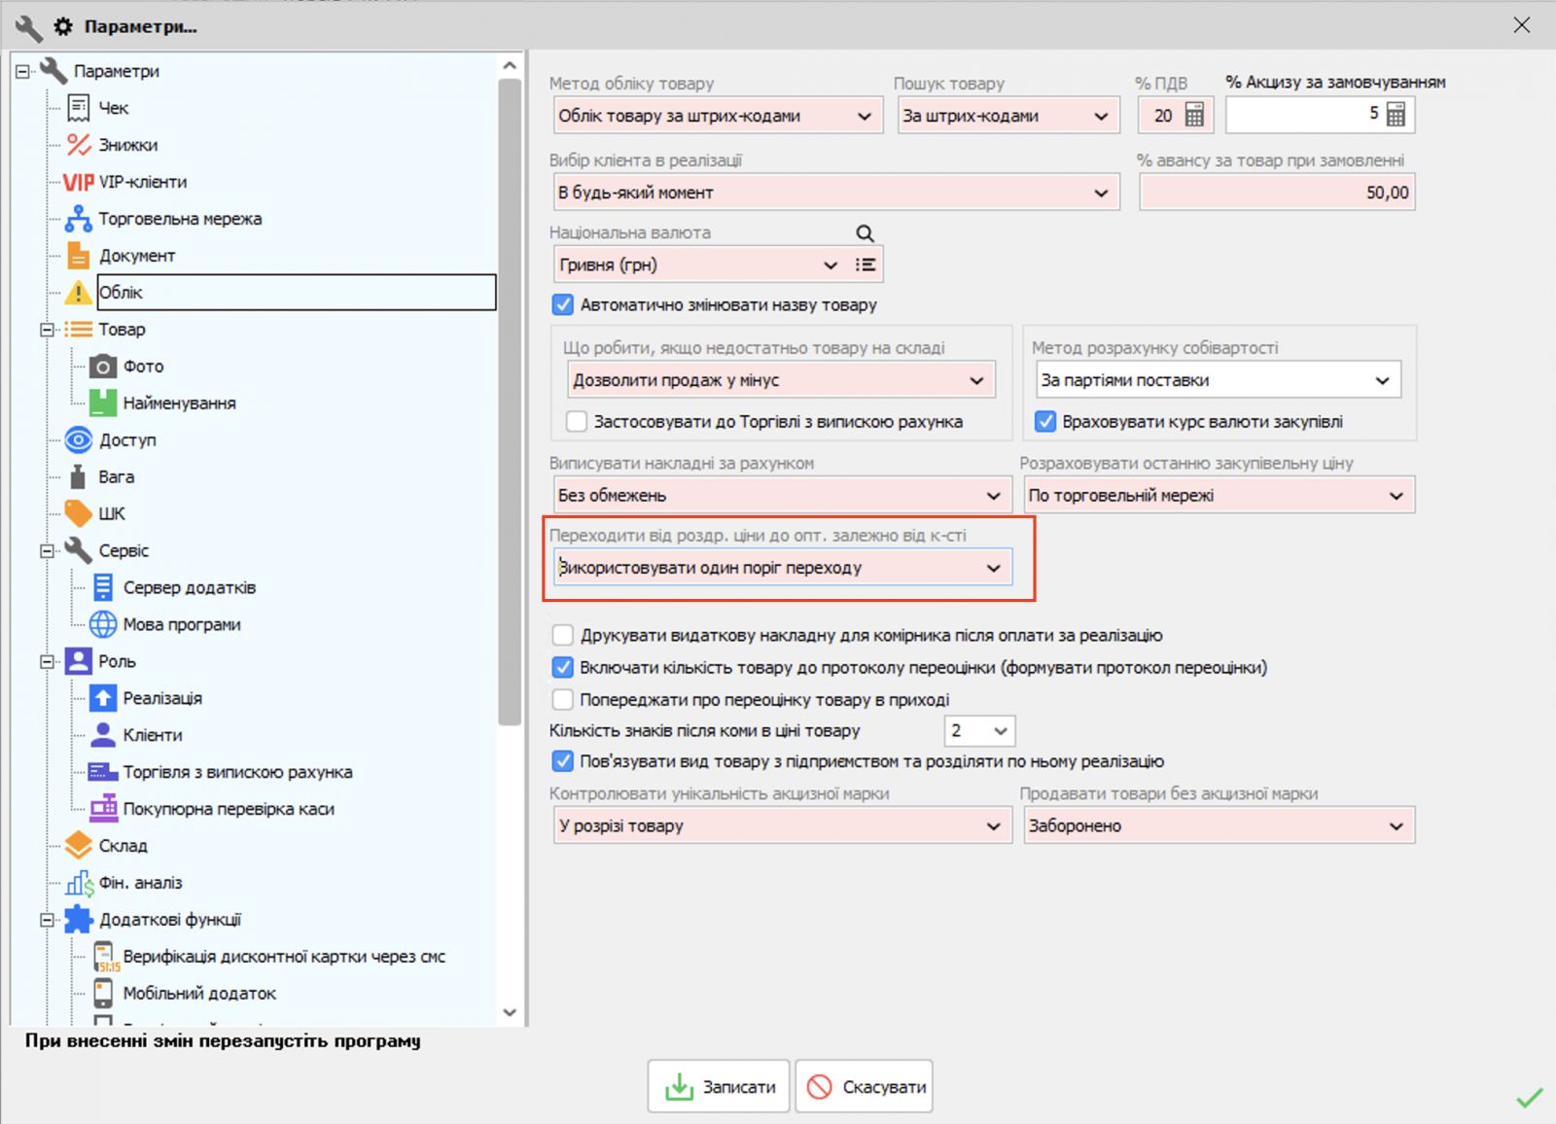The image size is (1556, 1124).
Task: Click the Записати button
Action: (720, 1086)
